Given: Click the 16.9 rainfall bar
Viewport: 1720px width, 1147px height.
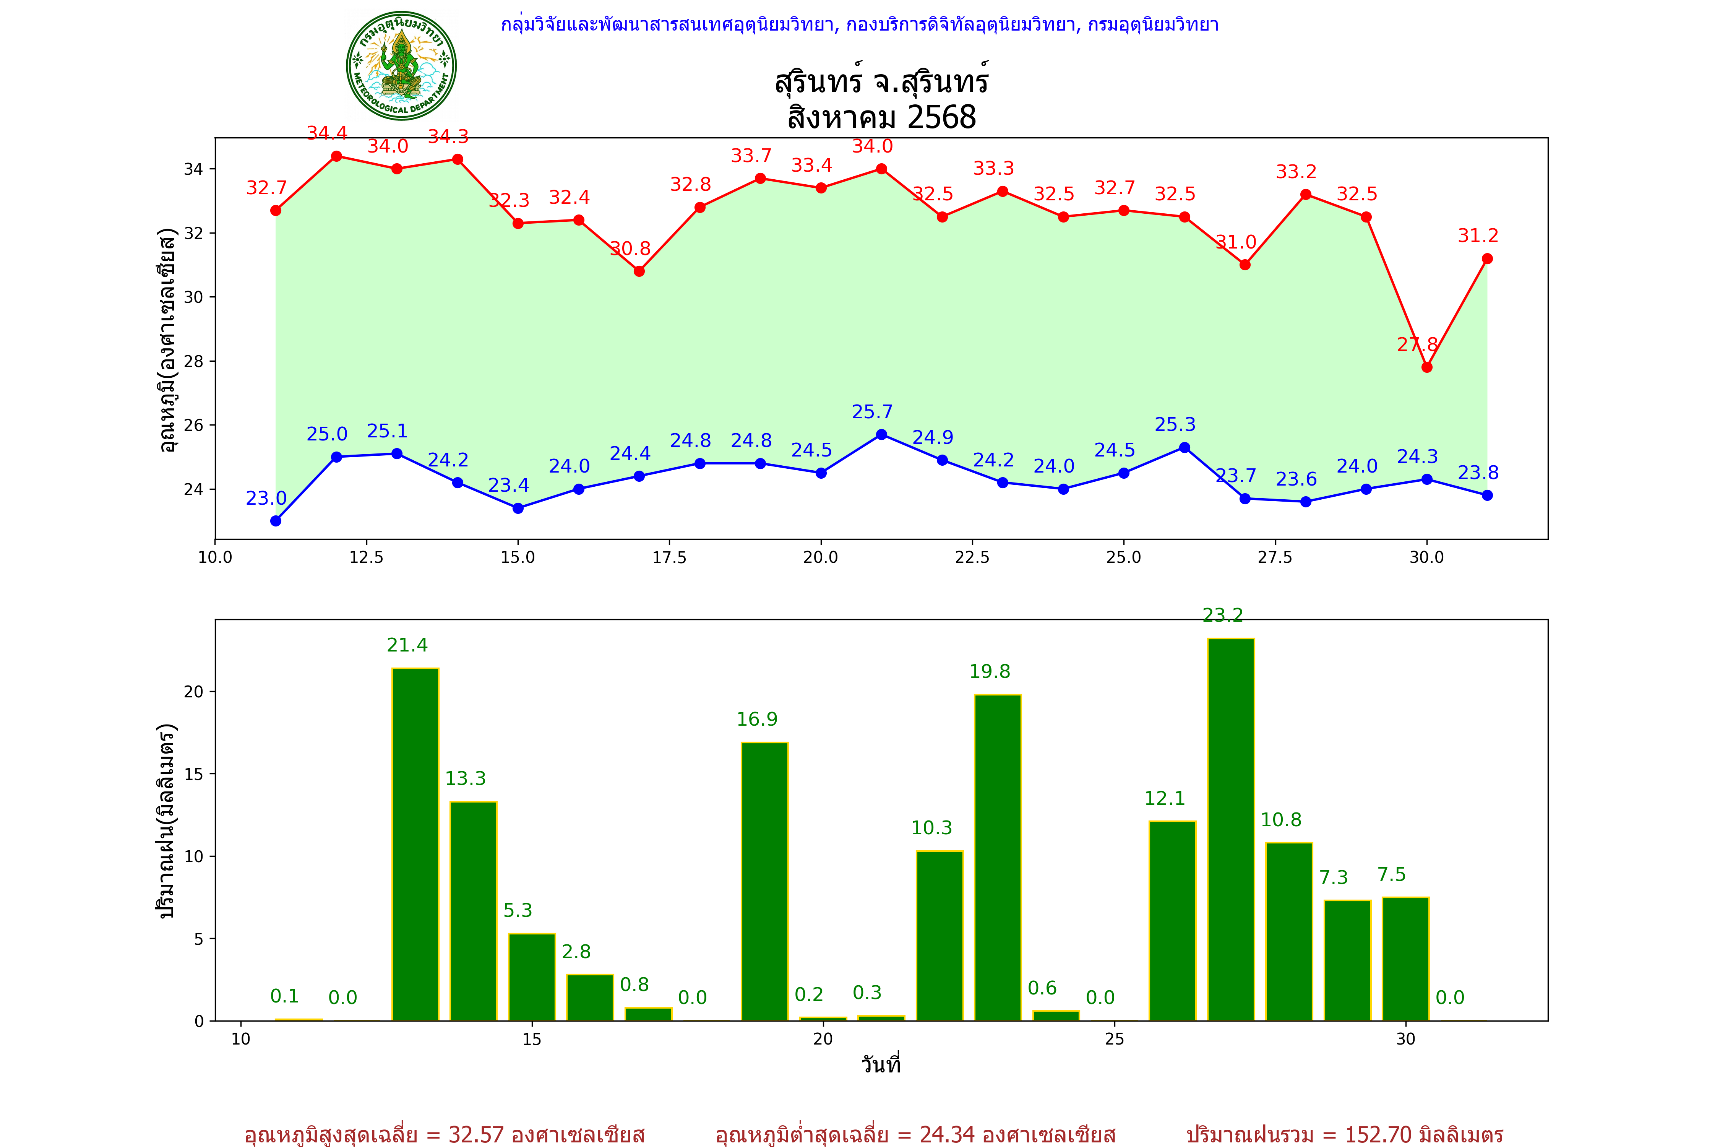Looking at the screenshot, I should click(x=765, y=881).
